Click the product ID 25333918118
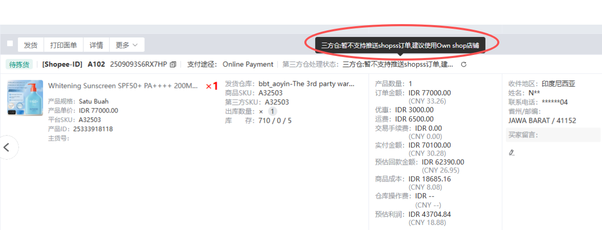 point(93,129)
